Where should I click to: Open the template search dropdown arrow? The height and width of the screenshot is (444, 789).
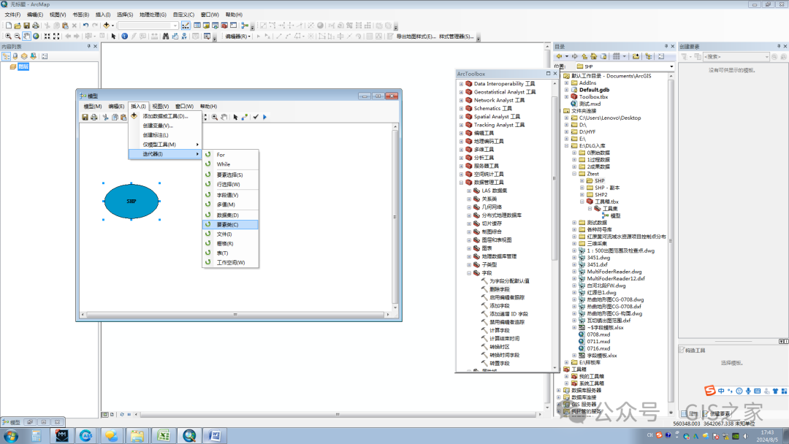pyautogui.click(x=767, y=57)
